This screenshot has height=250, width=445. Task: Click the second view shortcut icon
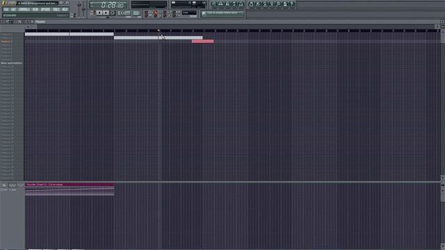coord(221,4)
